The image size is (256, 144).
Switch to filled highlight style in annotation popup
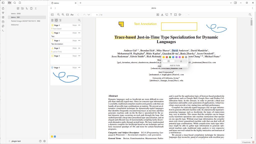pyautogui.click(x=168, y=61)
